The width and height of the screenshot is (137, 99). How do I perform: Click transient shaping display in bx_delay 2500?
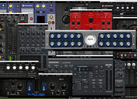pyautogui.click(x=85, y=69)
